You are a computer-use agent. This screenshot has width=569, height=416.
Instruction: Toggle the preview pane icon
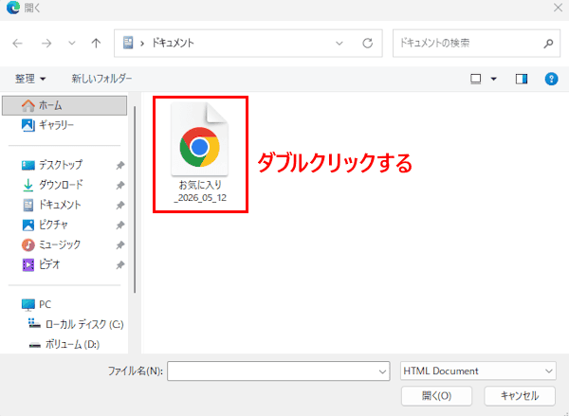tap(522, 79)
